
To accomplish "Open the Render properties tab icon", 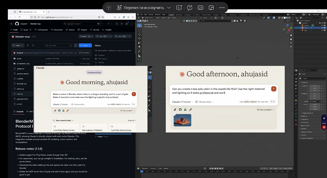I will (296, 79).
